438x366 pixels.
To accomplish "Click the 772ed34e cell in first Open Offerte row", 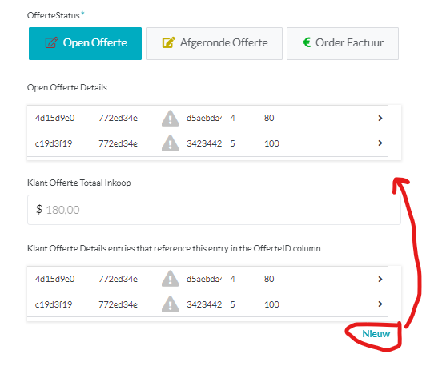I will (x=118, y=119).
